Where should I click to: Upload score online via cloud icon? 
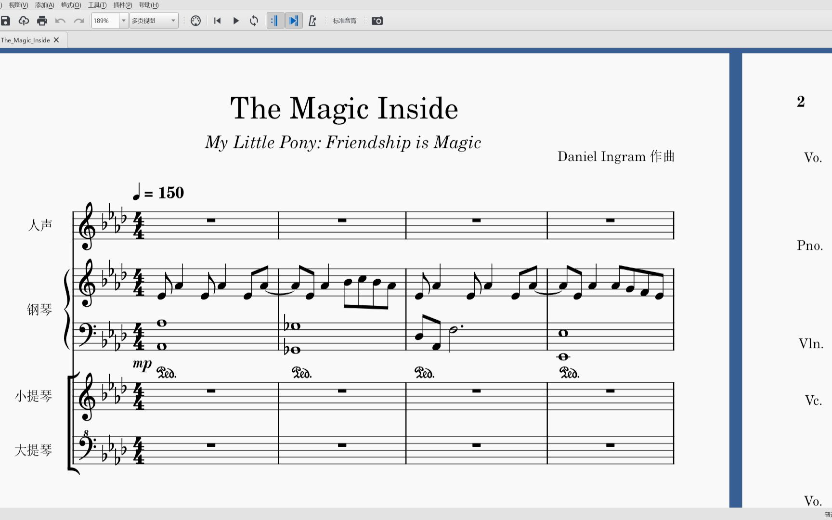24,21
